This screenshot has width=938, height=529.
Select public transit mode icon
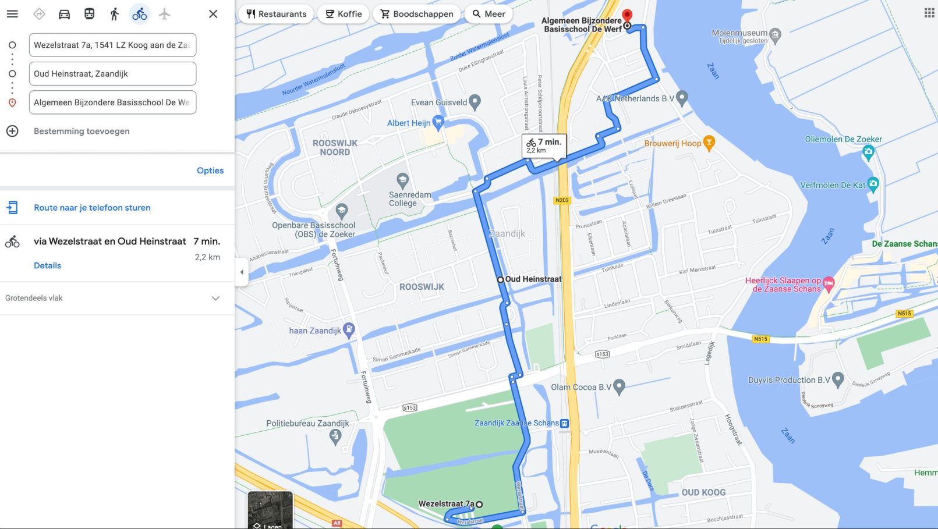89,14
